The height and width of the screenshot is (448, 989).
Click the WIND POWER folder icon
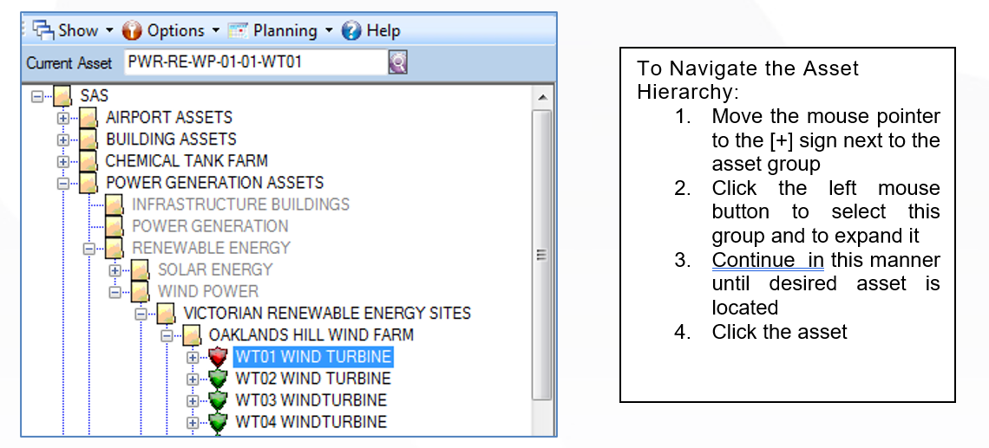140,292
